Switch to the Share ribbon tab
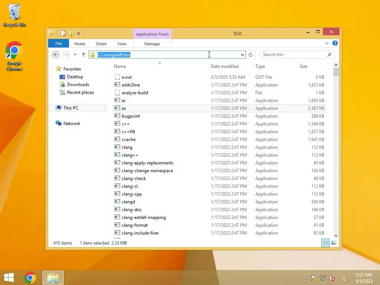The width and height of the screenshot is (380, 285). pyautogui.click(x=101, y=44)
